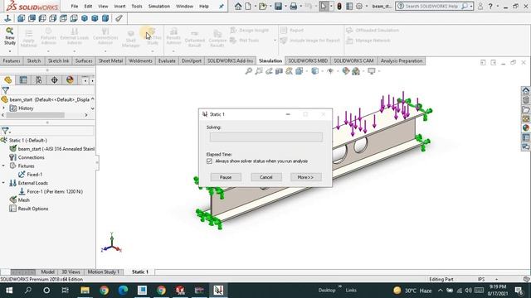Select the Result Options item
Image resolution: width=531 pixels, height=298 pixels.
pyautogui.click(x=33, y=209)
